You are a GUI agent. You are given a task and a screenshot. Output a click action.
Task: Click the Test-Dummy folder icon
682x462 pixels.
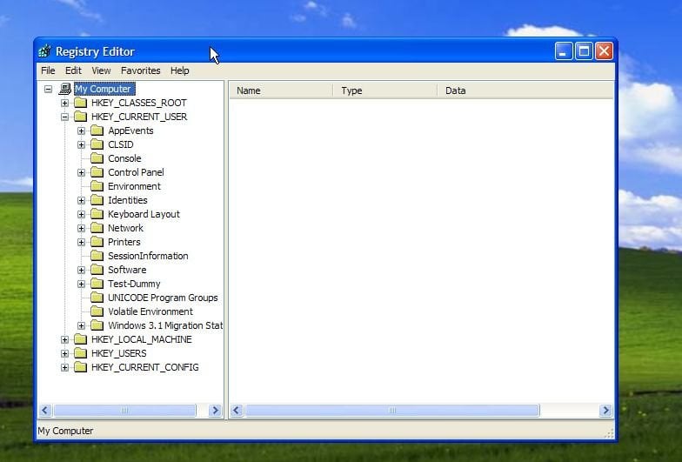pos(97,284)
